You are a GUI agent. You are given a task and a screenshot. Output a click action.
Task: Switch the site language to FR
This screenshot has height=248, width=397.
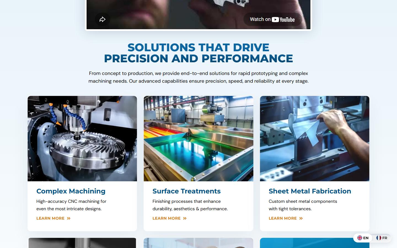(382, 238)
